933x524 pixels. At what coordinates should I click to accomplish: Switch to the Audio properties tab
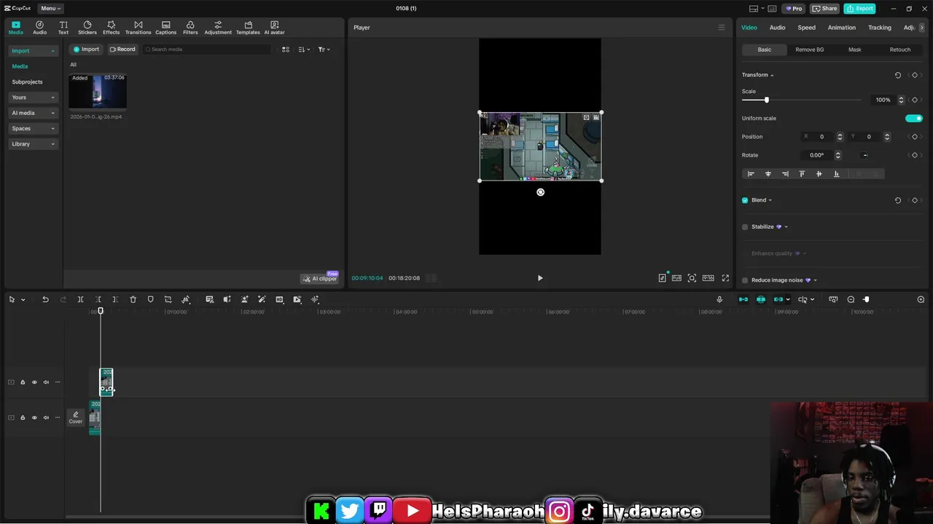[x=777, y=28]
